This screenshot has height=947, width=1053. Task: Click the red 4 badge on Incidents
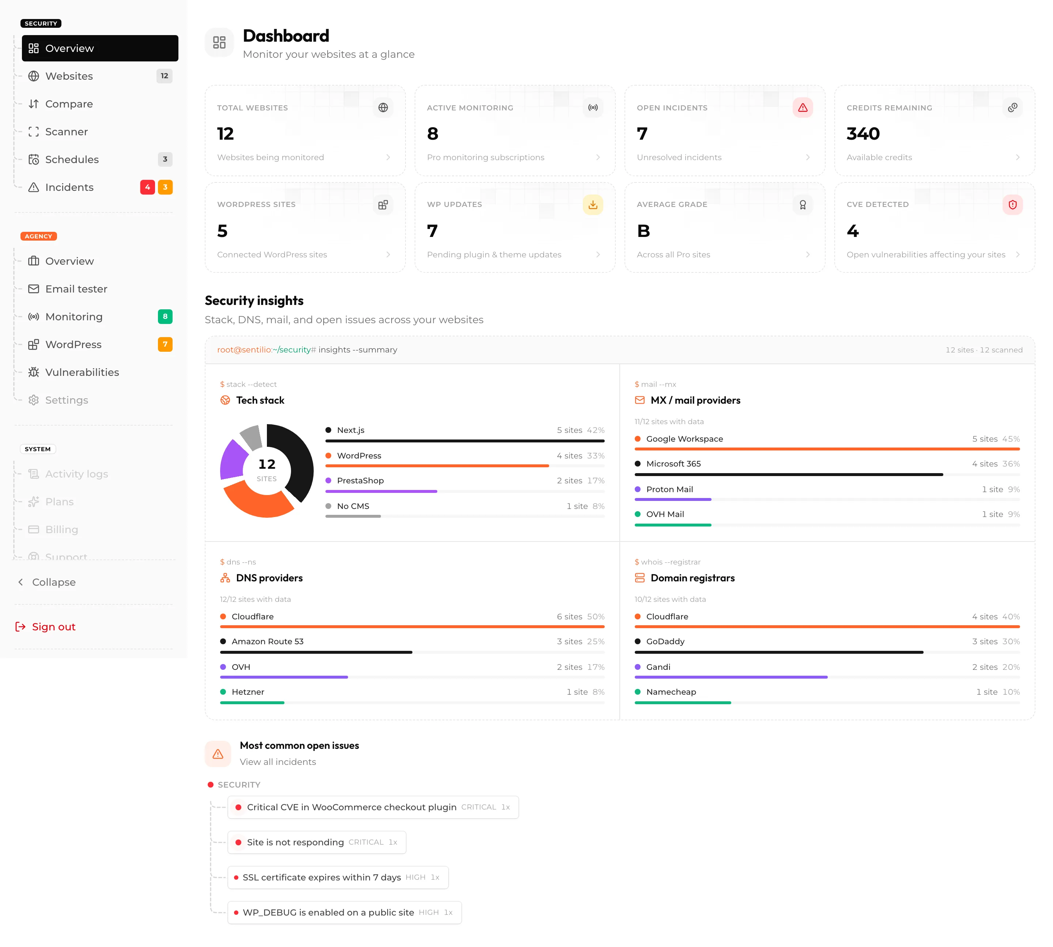[x=147, y=187]
